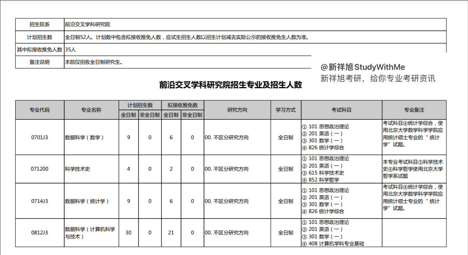The width and height of the screenshot is (468, 255).
Task: Click the 前沿交叉学科研究院招生专业及招生人数 heading
Action: coord(231,85)
